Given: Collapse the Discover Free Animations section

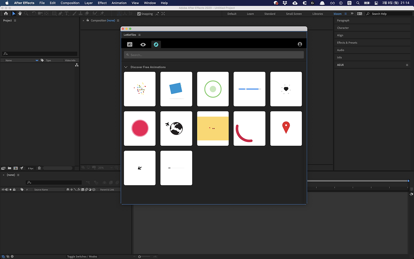Looking at the screenshot, I should 126,67.
